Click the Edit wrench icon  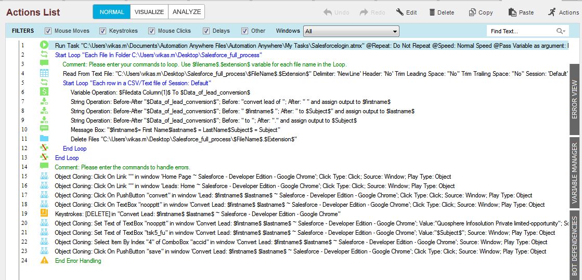coord(400,12)
